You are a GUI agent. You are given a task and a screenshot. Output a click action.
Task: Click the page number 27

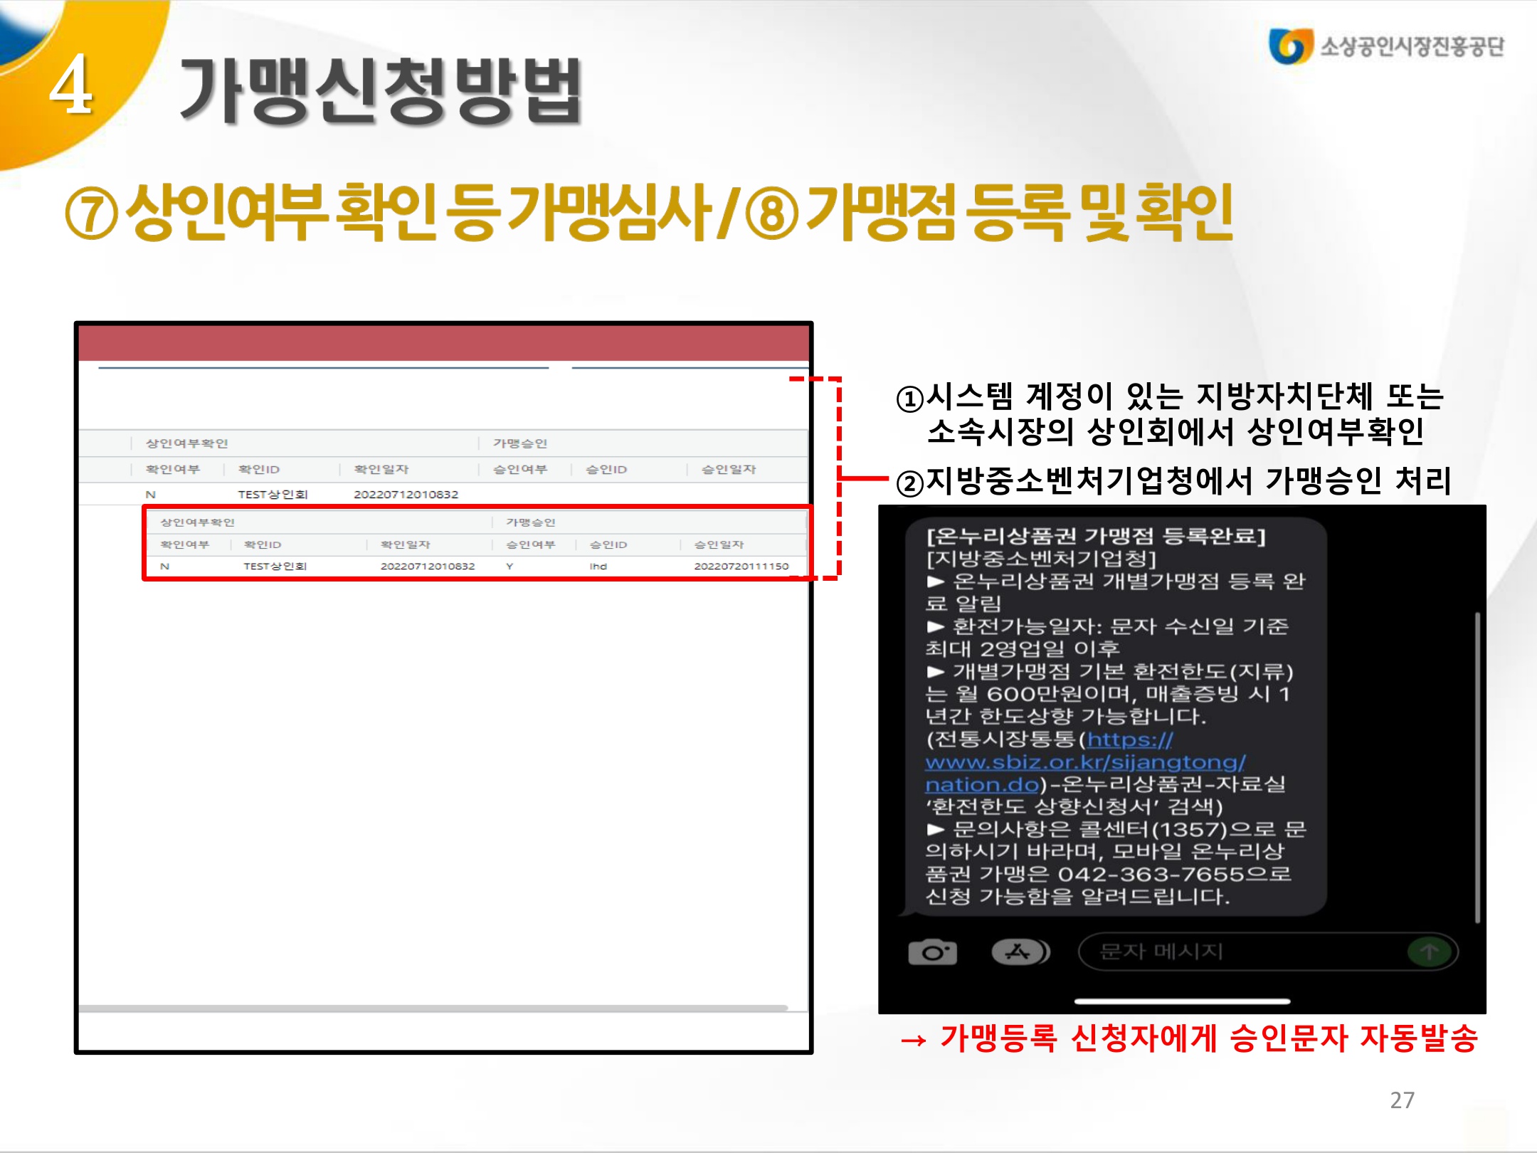coord(1402,1100)
